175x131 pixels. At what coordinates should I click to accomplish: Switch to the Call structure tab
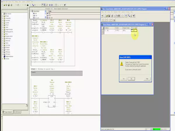click(x=17, y=112)
